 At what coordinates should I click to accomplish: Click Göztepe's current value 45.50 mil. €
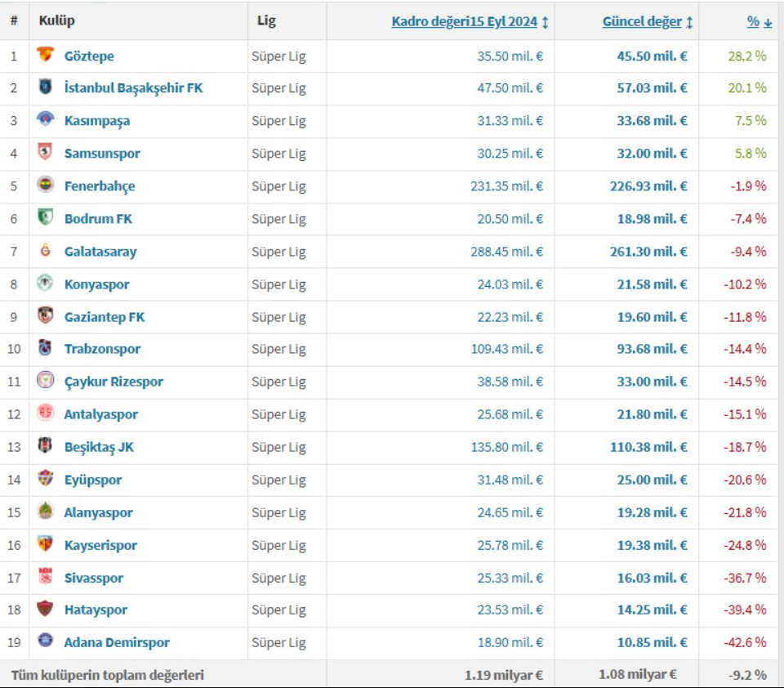click(652, 56)
